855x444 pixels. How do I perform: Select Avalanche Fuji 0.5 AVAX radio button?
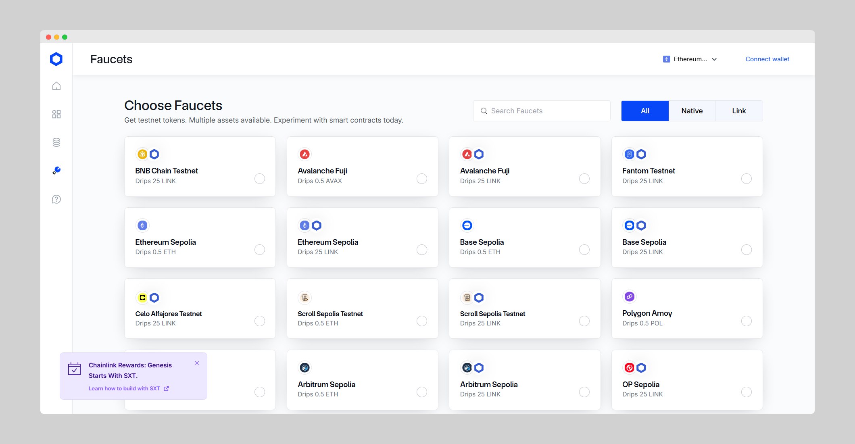click(x=422, y=179)
